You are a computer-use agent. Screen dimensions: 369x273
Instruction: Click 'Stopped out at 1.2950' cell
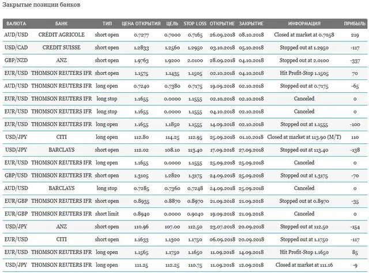tap(304, 47)
